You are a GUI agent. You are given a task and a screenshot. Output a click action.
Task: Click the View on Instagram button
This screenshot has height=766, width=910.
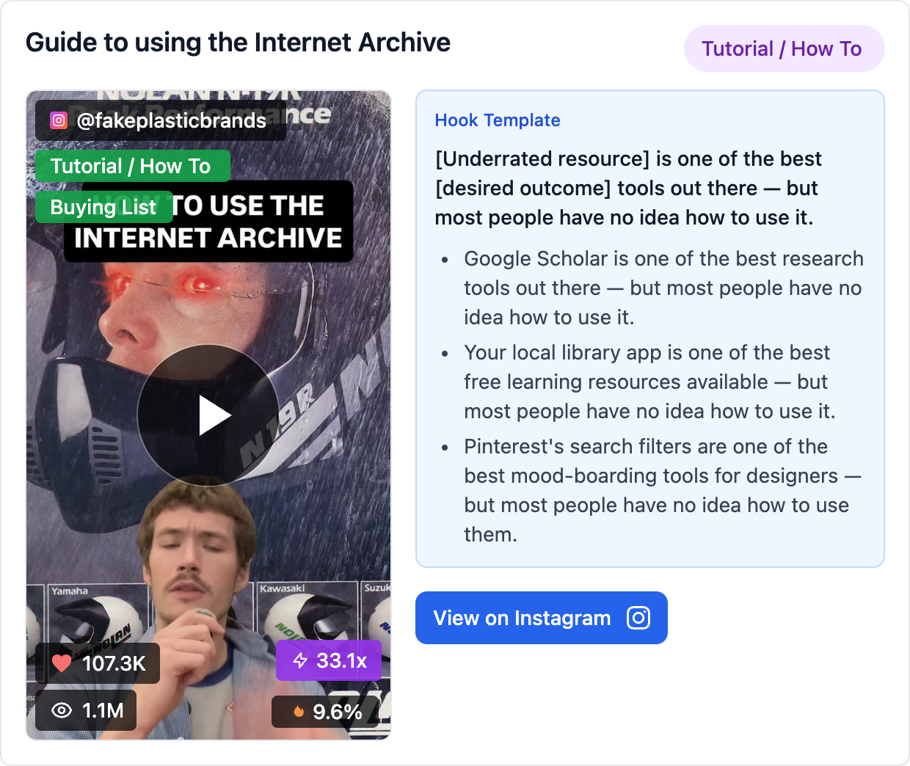point(542,618)
